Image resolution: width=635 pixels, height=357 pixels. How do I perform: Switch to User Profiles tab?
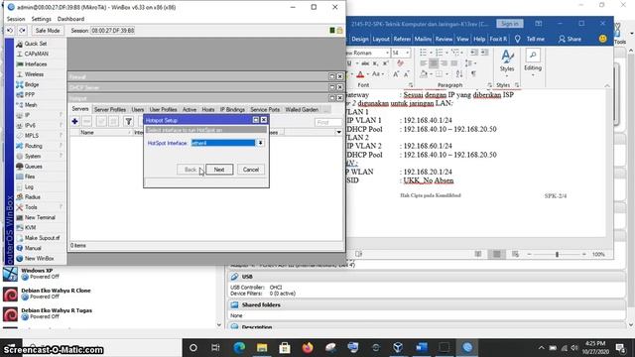(163, 110)
